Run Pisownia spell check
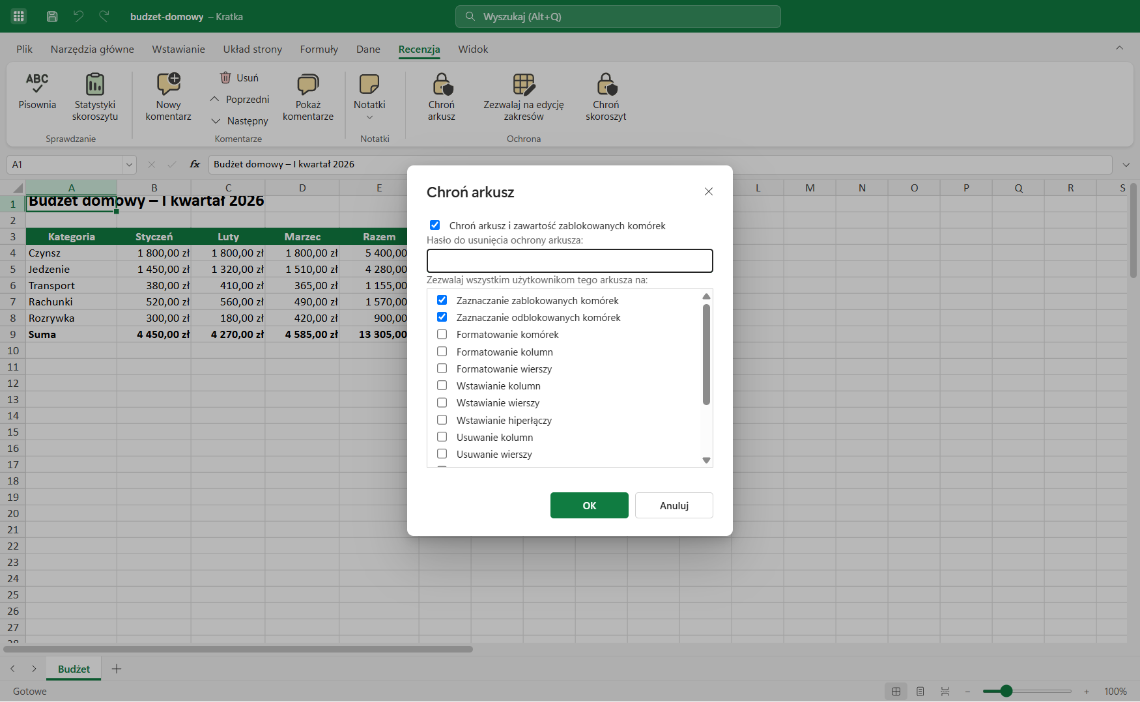 click(x=37, y=91)
